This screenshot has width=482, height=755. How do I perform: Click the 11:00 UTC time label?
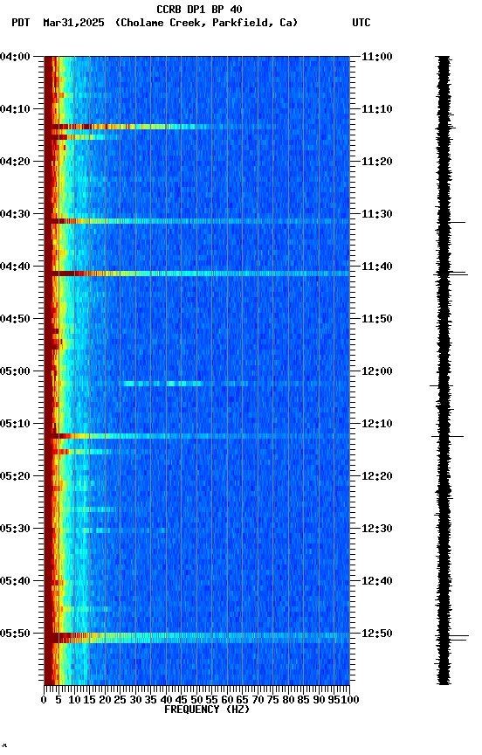377,57
